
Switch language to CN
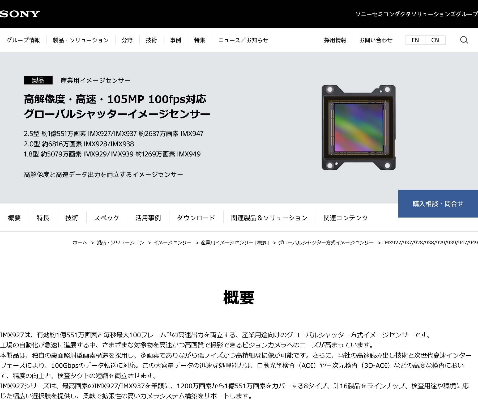point(435,40)
